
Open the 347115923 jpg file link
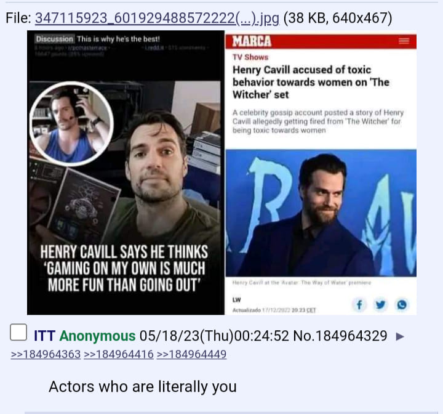click(x=157, y=18)
